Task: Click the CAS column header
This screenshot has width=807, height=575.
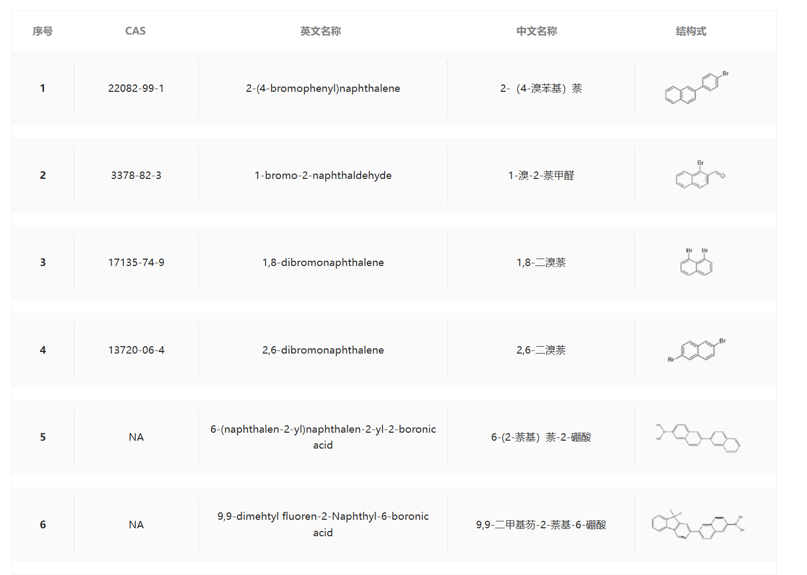Action: tap(135, 31)
